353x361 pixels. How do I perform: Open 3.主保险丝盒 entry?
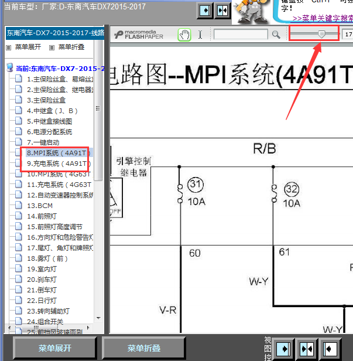[46, 100]
